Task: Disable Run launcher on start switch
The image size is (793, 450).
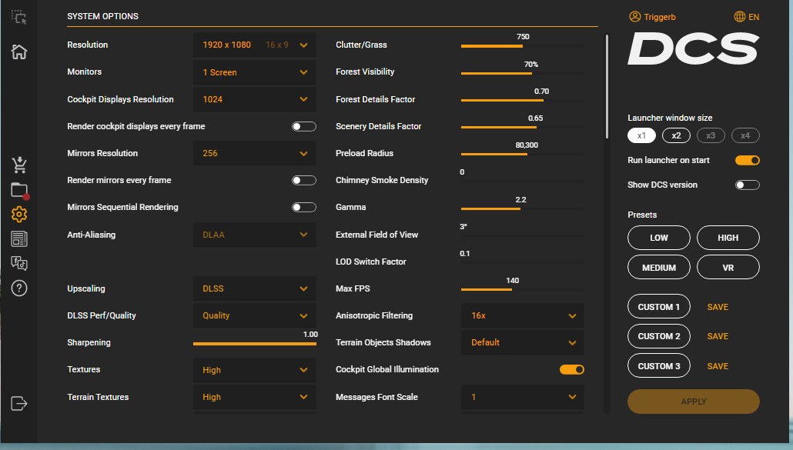Action: [x=748, y=160]
